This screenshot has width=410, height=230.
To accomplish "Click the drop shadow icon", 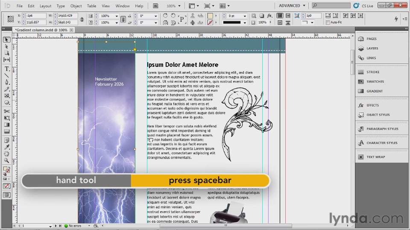I will click(x=262, y=16).
